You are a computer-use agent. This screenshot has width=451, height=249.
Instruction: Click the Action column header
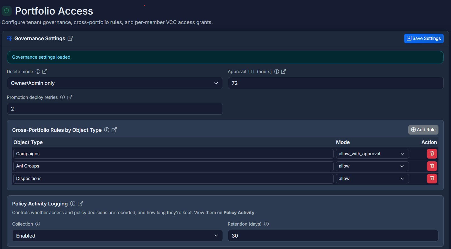point(429,142)
